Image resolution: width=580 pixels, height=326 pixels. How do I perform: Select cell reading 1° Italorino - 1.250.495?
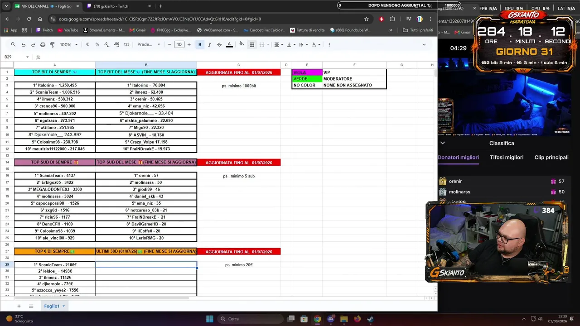click(x=55, y=85)
